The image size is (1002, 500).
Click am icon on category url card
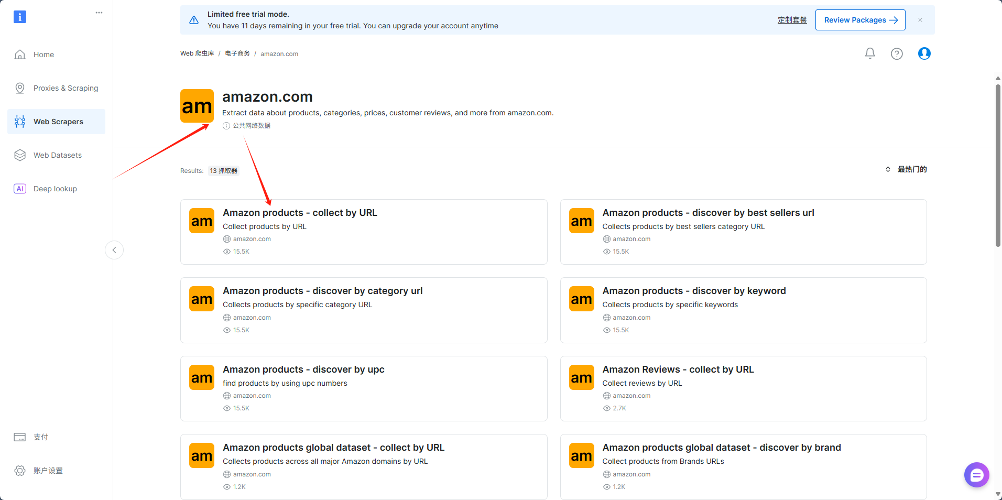(x=202, y=299)
